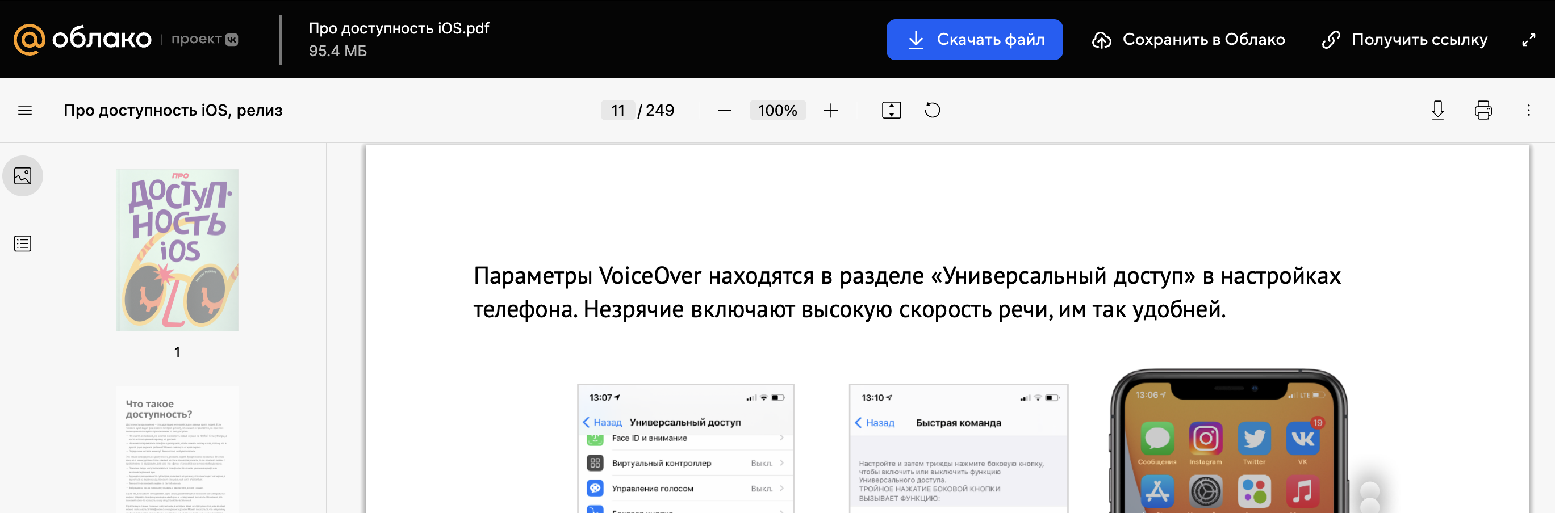This screenshot has height=513, width=1555.
Task: Download the PDF via toolbar download icon
Action: (x=1438, y=110)
